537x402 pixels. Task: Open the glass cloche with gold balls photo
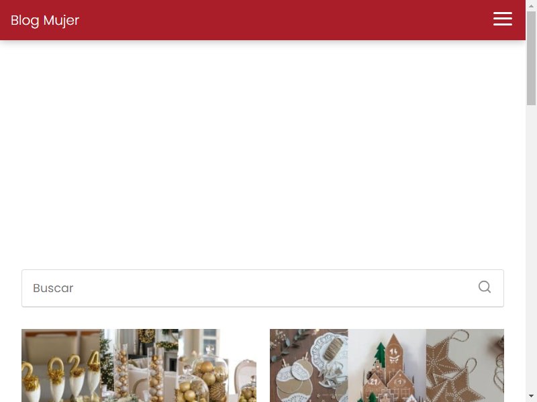(x=217, y=365)
